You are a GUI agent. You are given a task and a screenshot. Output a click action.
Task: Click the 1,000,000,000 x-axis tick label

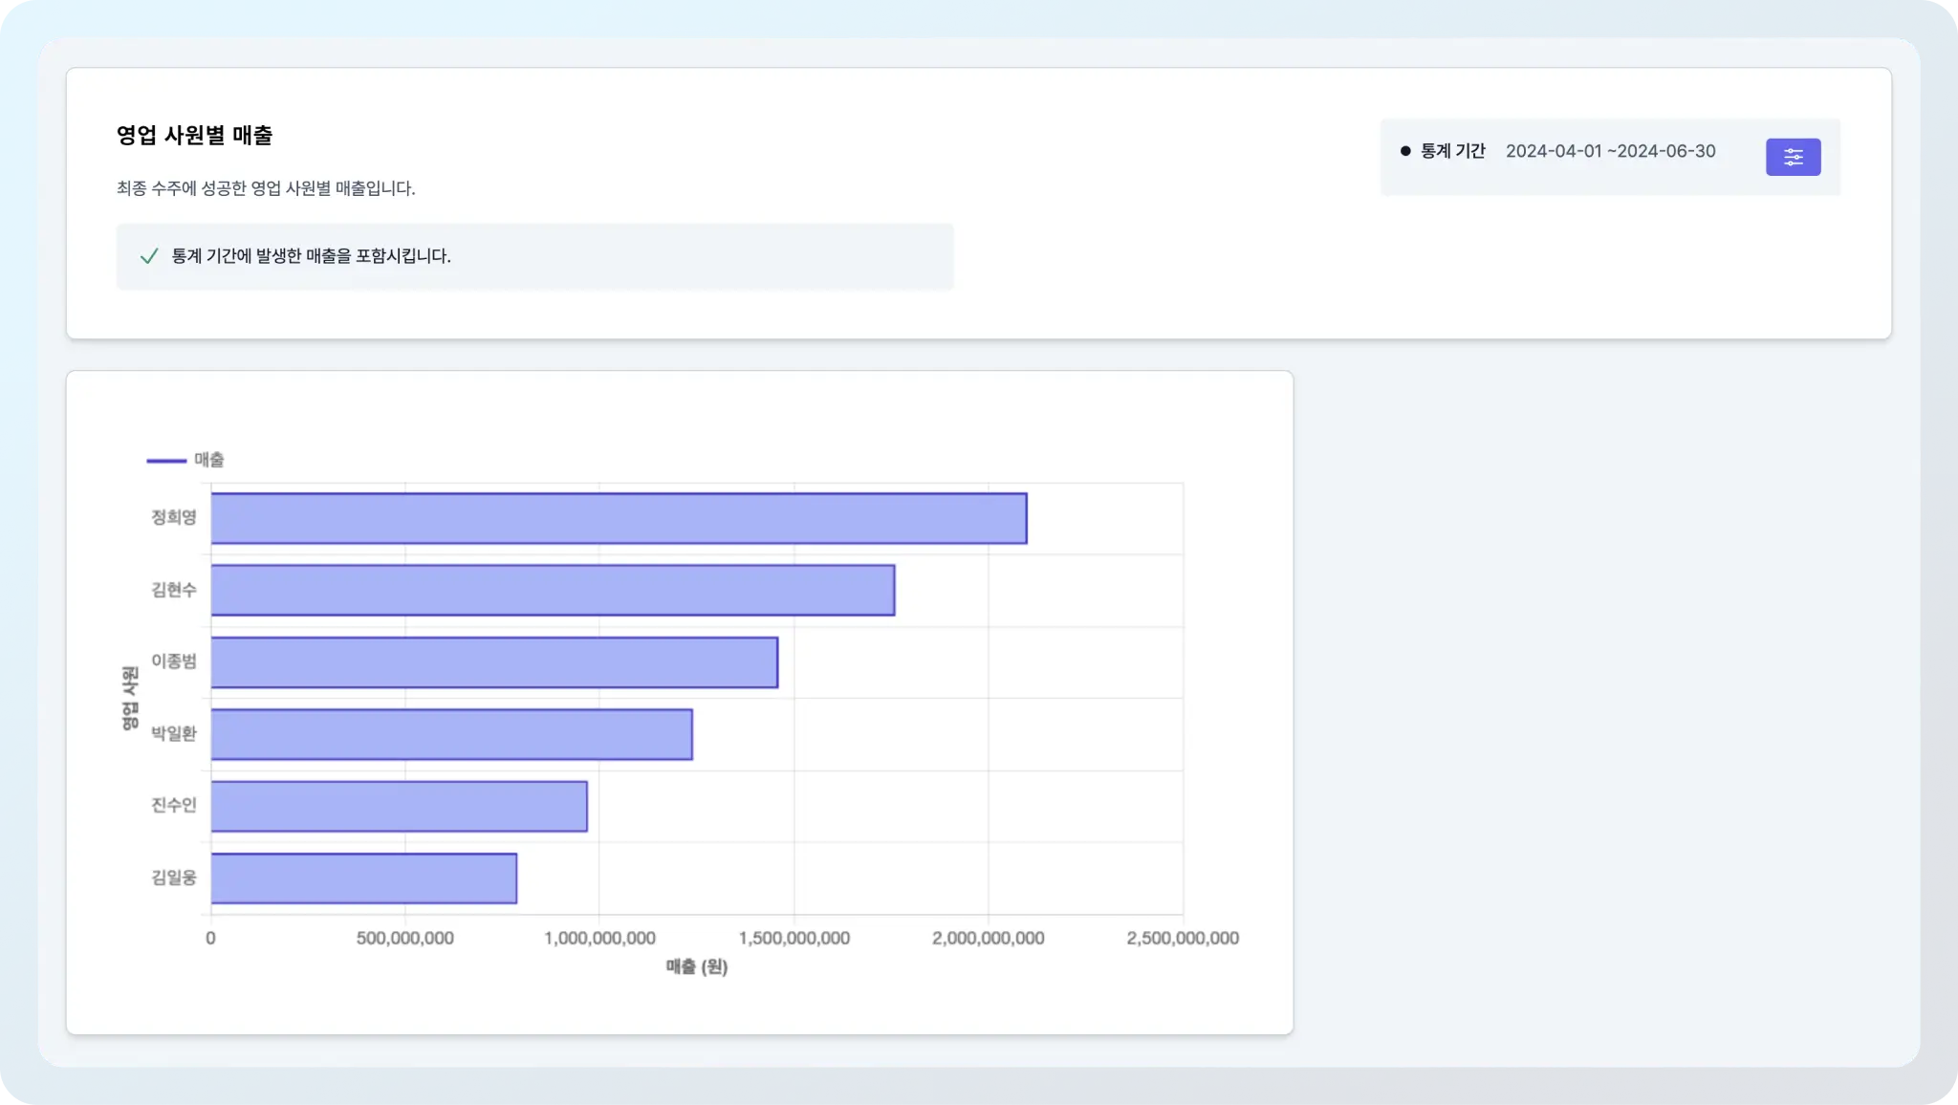pos(599,939)
